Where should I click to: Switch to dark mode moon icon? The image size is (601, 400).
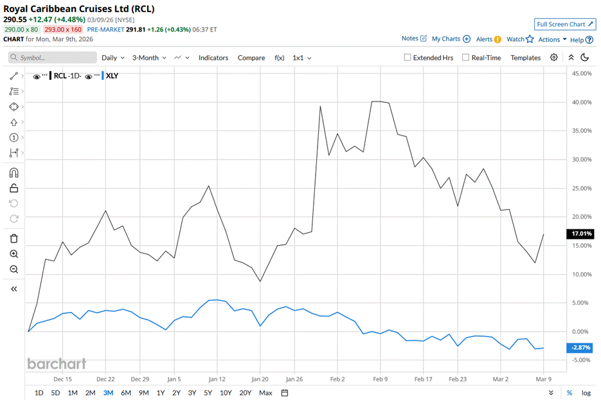585,57
